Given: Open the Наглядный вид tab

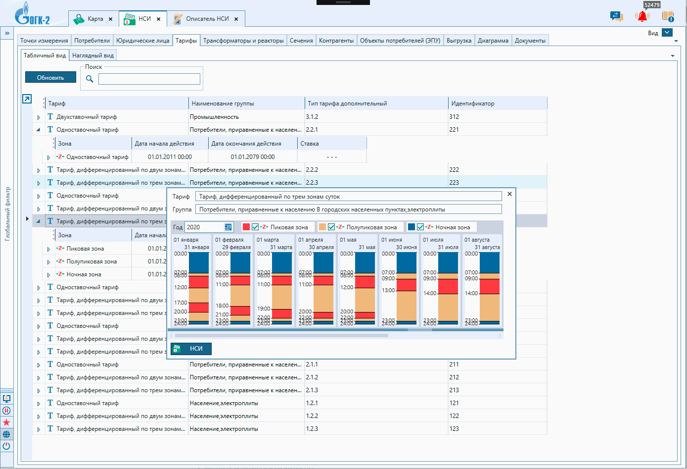Looking at the screenshot, I should (x=93, y=55).
